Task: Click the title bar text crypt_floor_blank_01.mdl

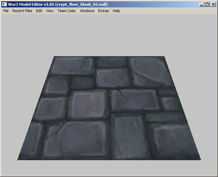Action: [x=81, y=4]
